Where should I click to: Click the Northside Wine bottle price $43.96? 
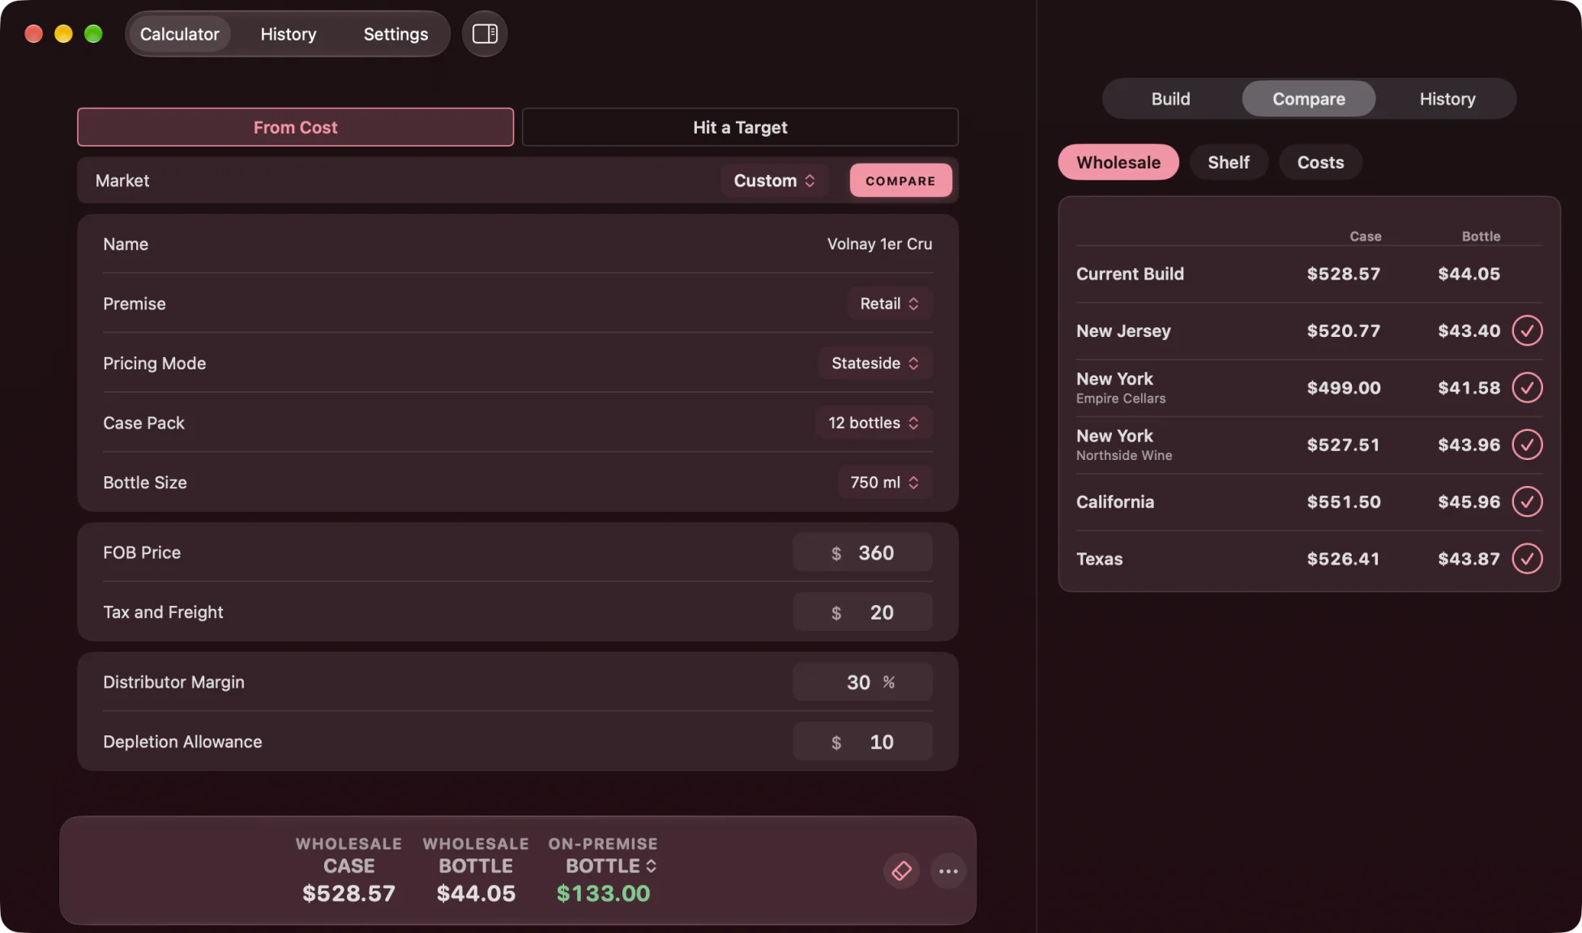[x=1469, y=445]
